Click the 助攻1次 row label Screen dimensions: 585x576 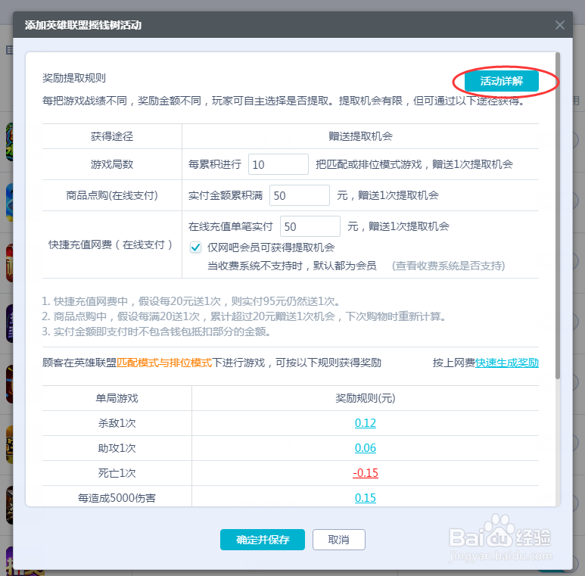(117, 448)
